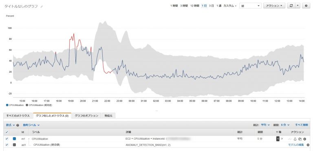
Task: Uncheck the ad1 expected value checkbox
Action: [7, 145]
